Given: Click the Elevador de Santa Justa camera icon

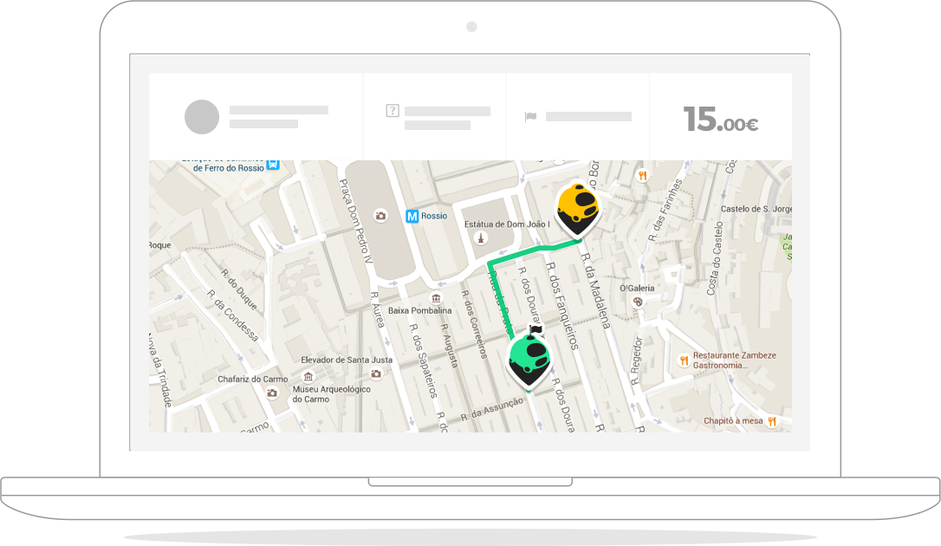Looking at the screenshot, I should (x=375, y=374).
